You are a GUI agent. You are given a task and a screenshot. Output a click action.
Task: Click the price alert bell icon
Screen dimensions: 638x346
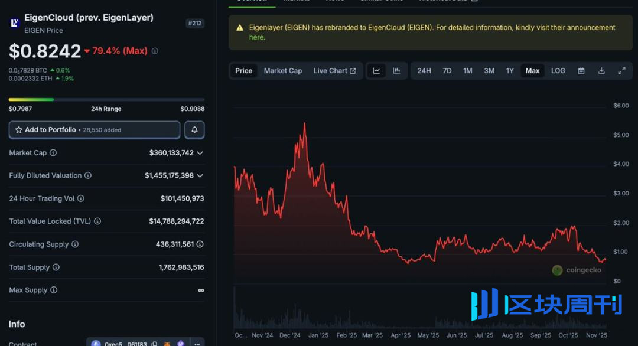point(194,130)
